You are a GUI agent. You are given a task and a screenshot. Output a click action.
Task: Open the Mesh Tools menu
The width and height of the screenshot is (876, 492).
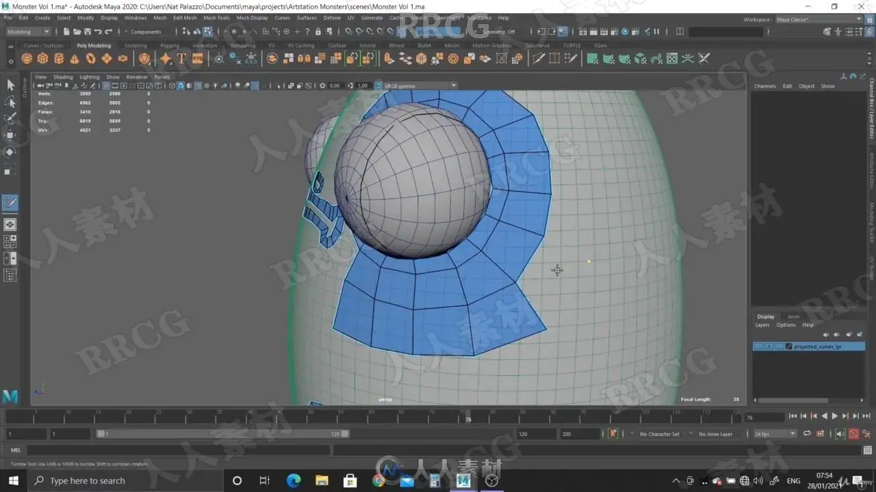[216, 18]
